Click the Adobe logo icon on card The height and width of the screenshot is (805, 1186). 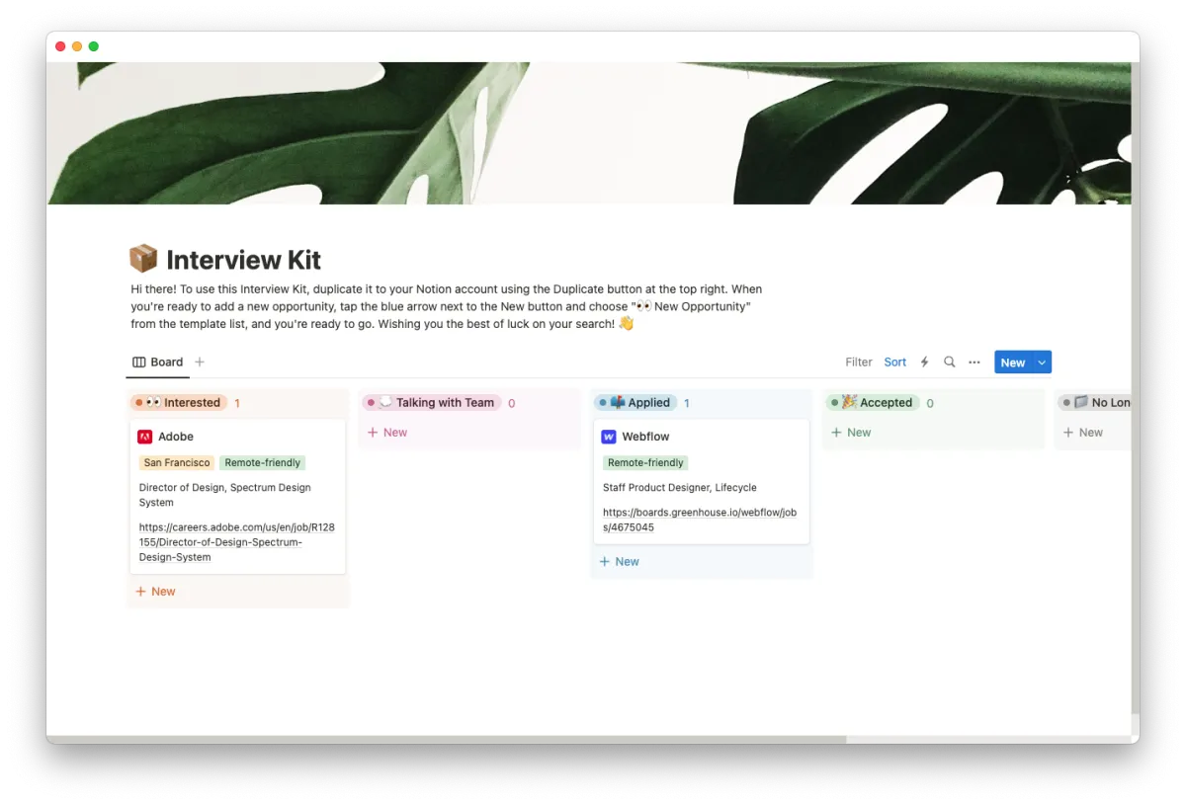[x=145, y=437]
